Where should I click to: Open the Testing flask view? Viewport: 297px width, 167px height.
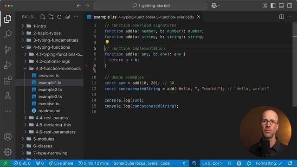tap(7, 96)
